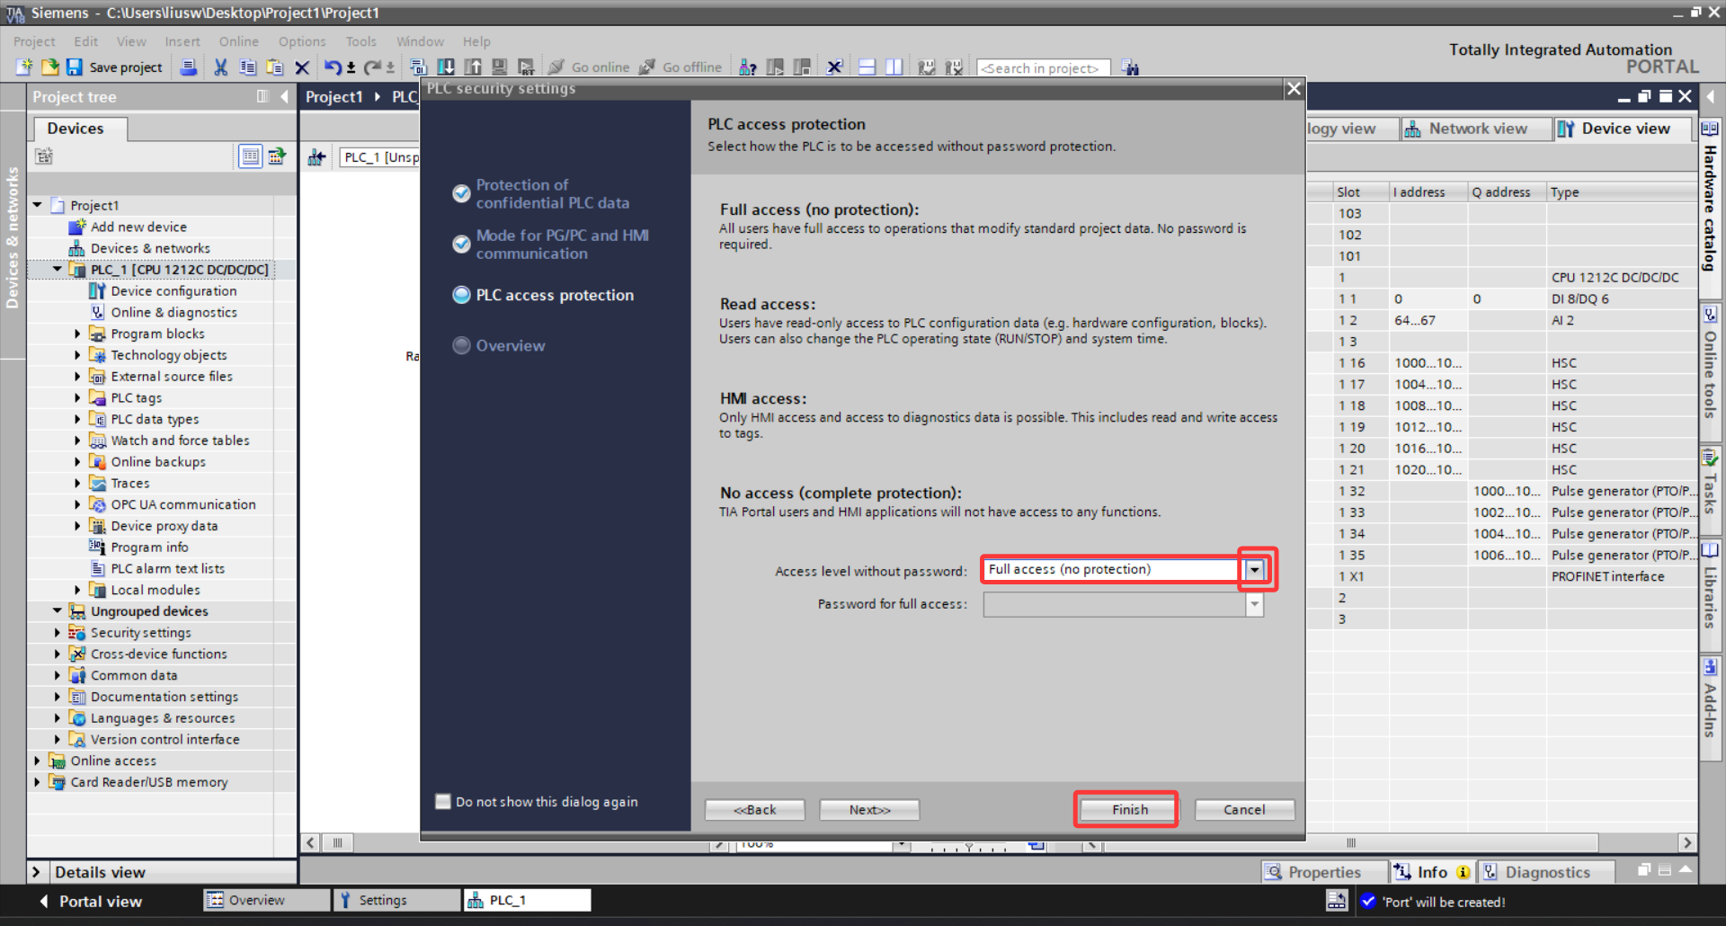Click the Delete X toolbar icon
The height and width of the screenshot is (926, 1726).
point(302,67)
